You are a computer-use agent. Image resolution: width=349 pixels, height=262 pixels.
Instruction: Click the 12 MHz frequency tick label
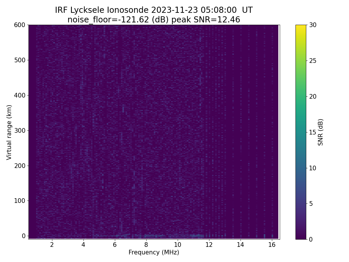click(209, 245)
